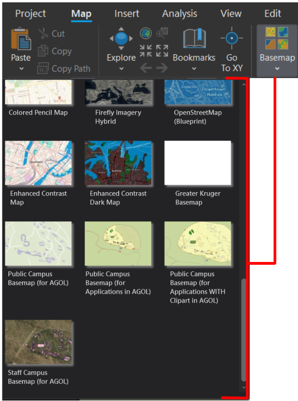Open the Project tab
The width and height of the screenshot is (298, 401).
[x=30, y=14]
